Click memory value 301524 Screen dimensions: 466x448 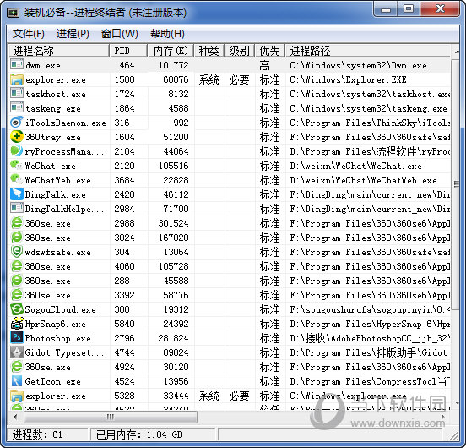173,223
